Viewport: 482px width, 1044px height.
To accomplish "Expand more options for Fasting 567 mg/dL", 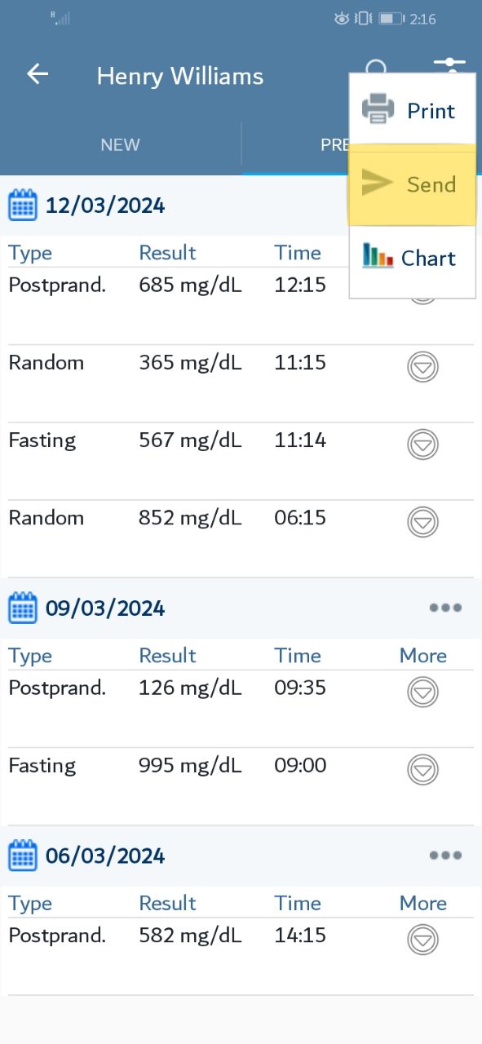I will pos(422,445).
